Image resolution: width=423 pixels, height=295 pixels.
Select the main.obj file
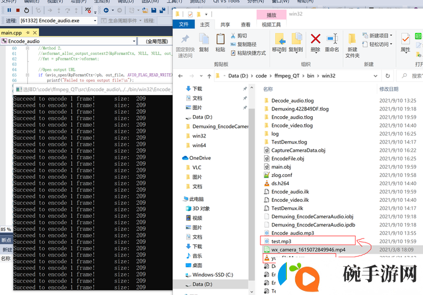click(x=281, y=167)
